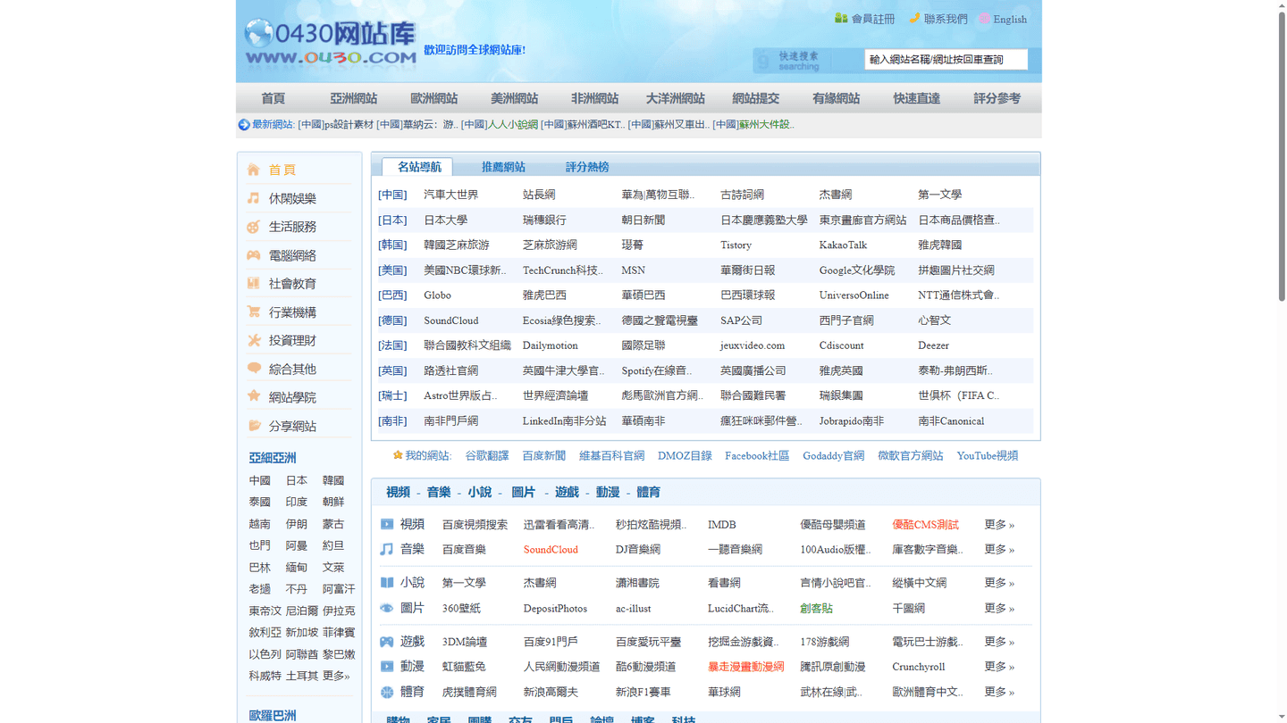Click the 0430网站库 site logo

(331, 43)
